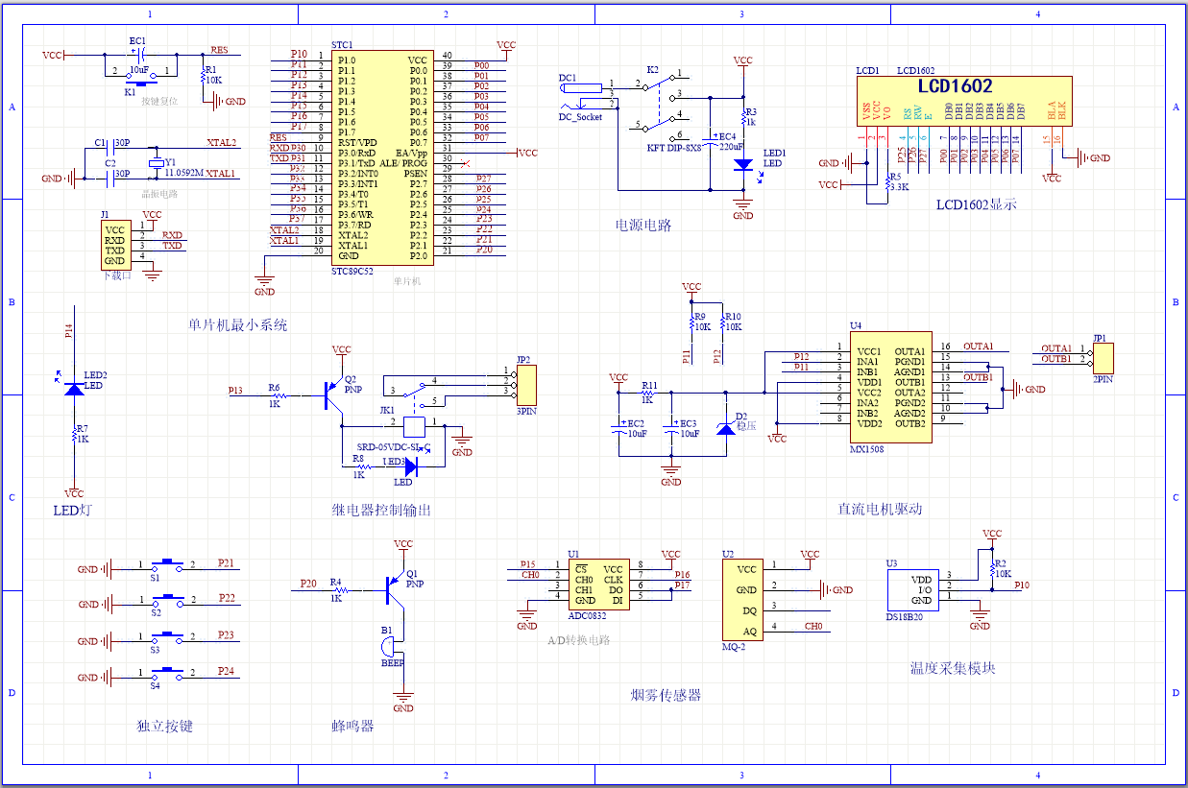This screenshot has width=1188, height=788.
Task: Select electrolytic capacitor EC4 220uF
Action: tap(711, 142)
